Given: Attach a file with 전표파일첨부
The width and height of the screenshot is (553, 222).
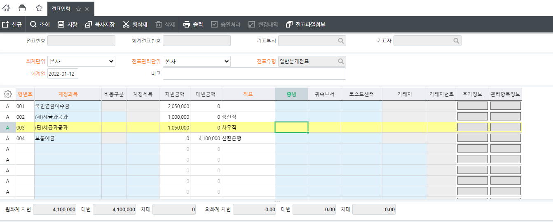Looking at the screenshot, I should pyautogui.click(x=305, y=24).
